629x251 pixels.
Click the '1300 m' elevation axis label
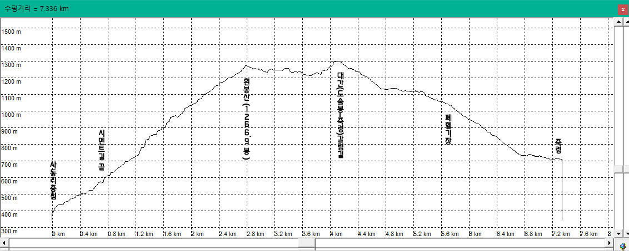11,65
